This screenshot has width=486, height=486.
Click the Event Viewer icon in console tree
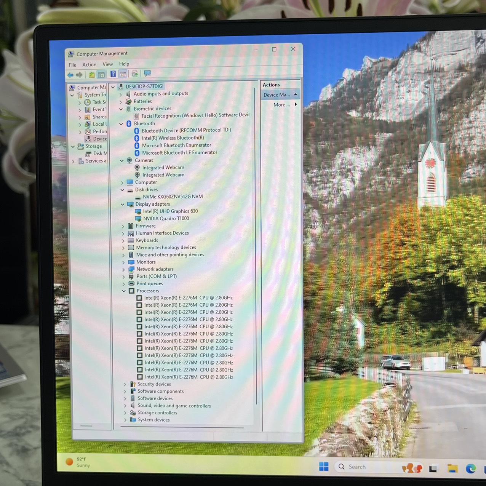pyautogui.click(x=88, y=110)
